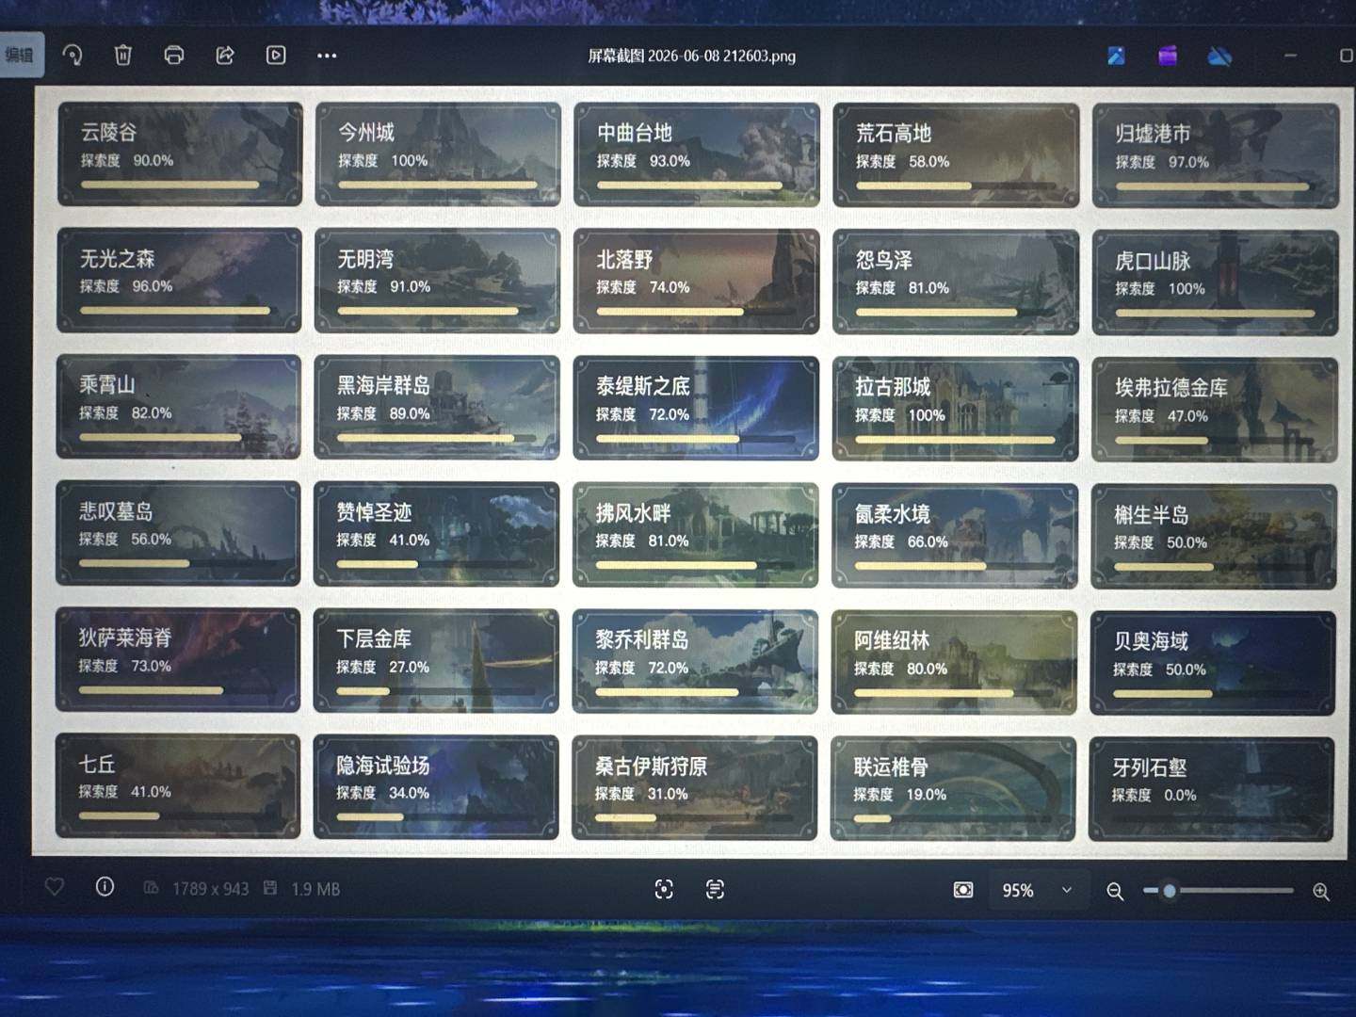Open the OneDrive cloud icon in the title bar
This screenshot has height=1017, width=1356.
click(1219, 56)
